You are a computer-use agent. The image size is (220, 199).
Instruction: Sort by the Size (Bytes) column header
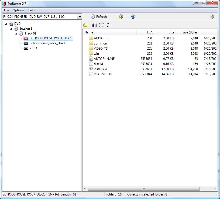(x=188, y=32)
